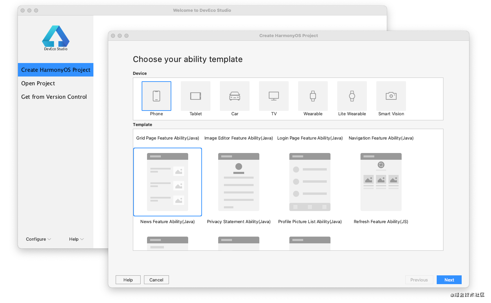Click Navigation Feature Ability(Java) label
This screenshot has height=303, width=491.
381,138
